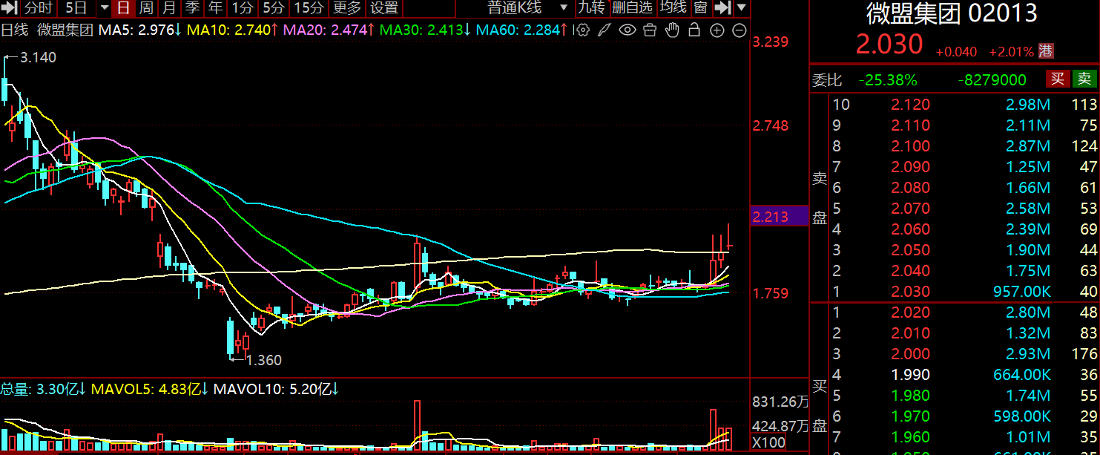The height and width of the screenshot is (455, 1100).
Task: Zoom in with the plus circle icon
Action: [x=717, y=30]
